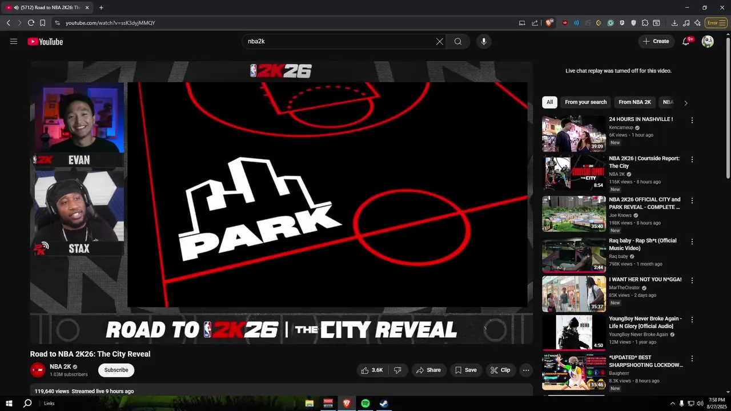This screenshot has height=411, width=731.
Task: Click the video player to pause
Action: coord(282,203)
